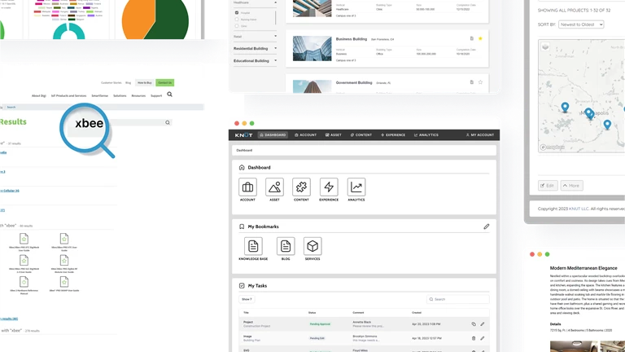Open the Blog bookmark tile

[286, 246]
